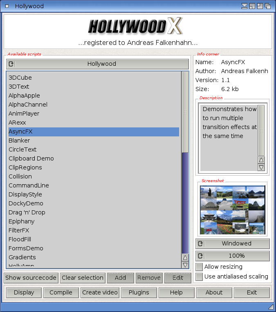276x312 pixels.
Task: Click the cycle icon beside 100%
Action: (x=200, y=256)
